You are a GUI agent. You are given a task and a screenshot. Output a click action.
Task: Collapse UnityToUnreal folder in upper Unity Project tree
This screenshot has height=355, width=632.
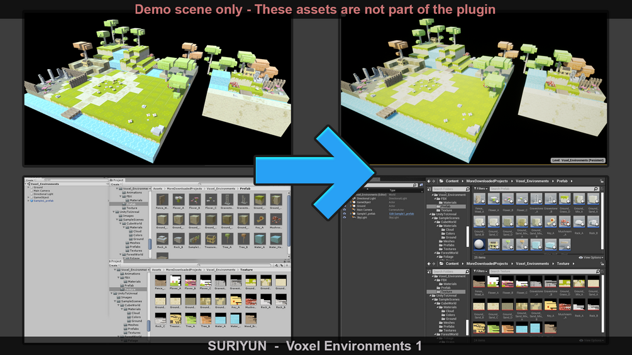114,212
